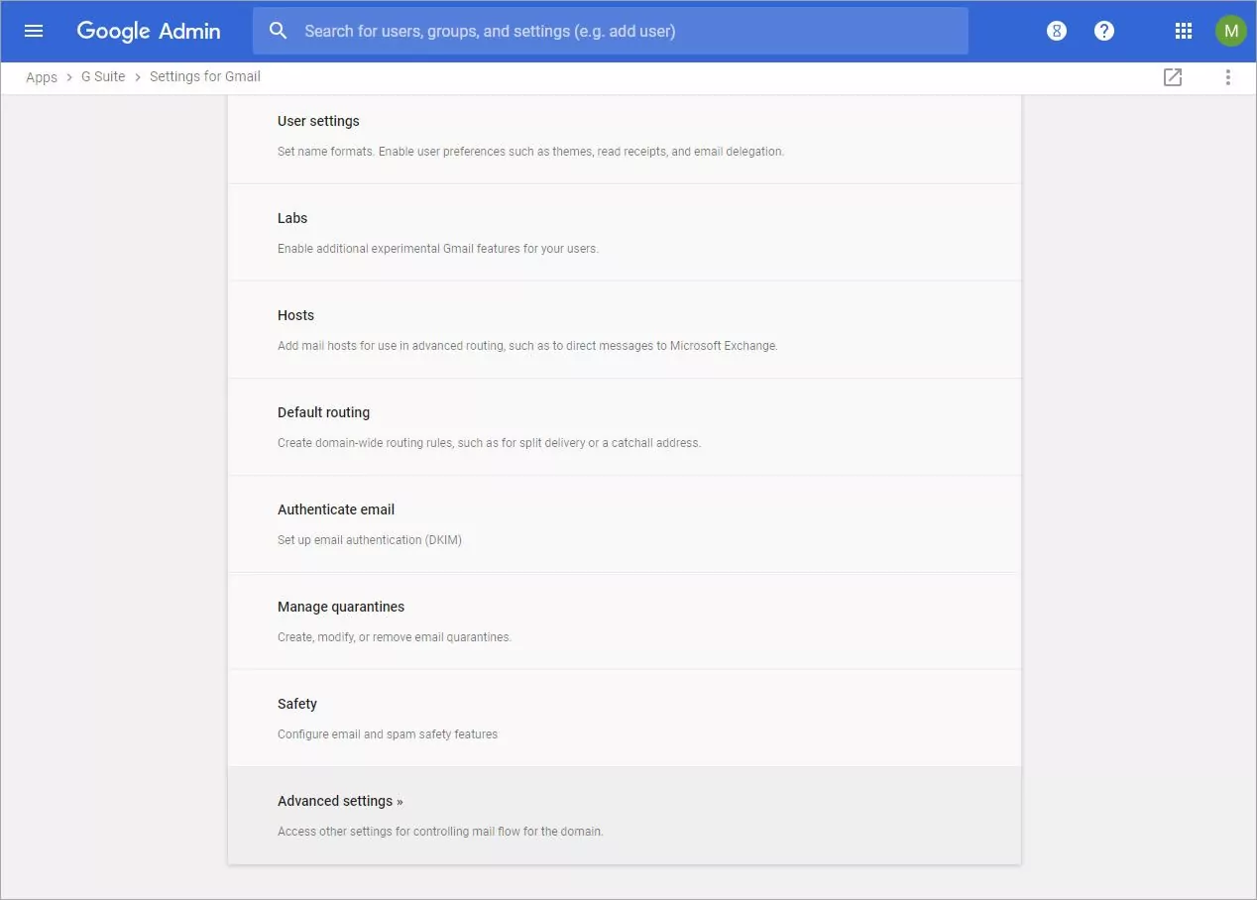
Task: Open settings in new window icon
Action: coord(1173,77)
